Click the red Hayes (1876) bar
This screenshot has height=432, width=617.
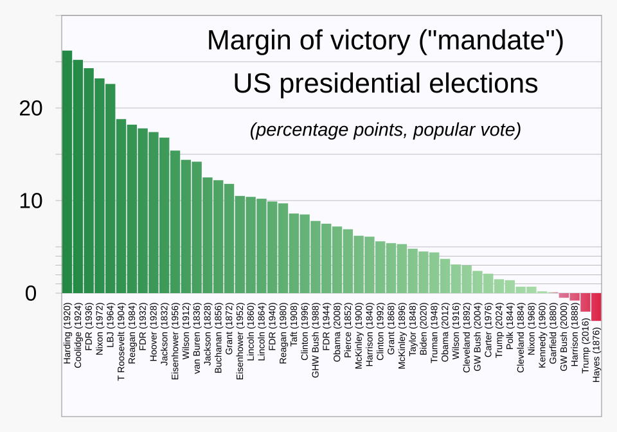[x=596, y=307]
